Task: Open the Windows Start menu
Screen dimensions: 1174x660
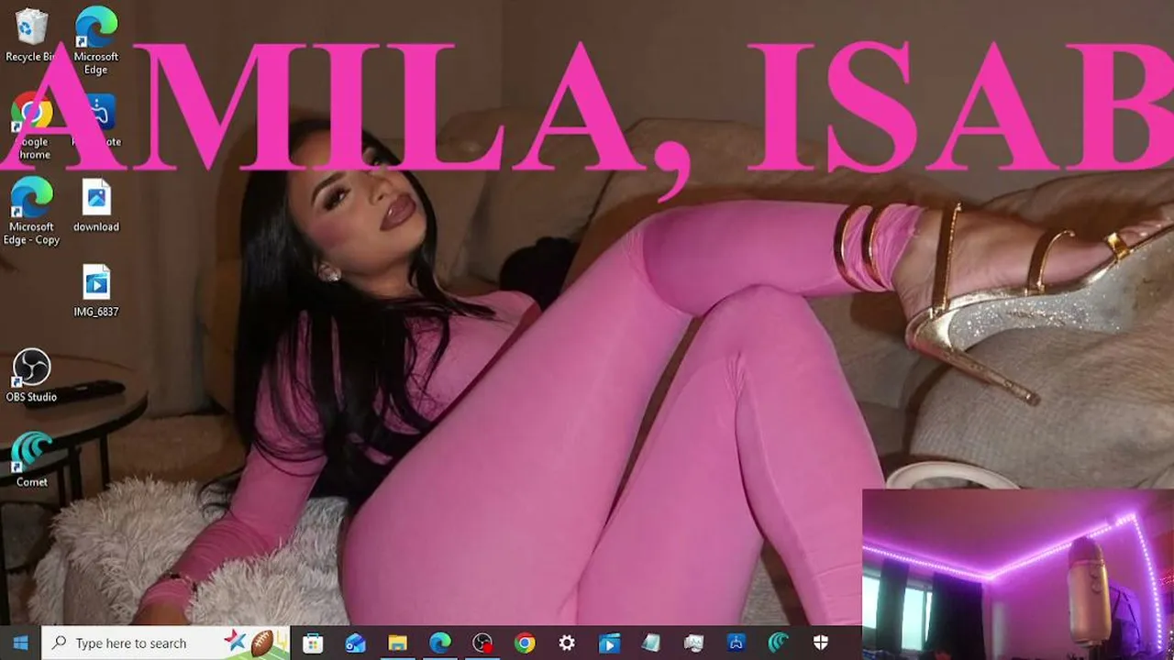Action: coord(21,643)
